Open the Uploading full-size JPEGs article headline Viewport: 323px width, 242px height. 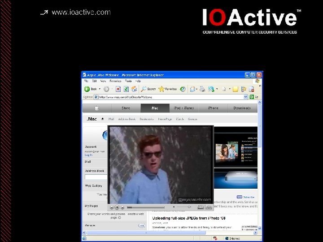[189, 218]
